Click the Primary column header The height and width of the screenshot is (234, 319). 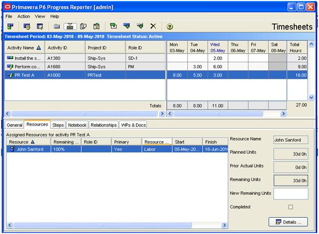coord(126,142)
